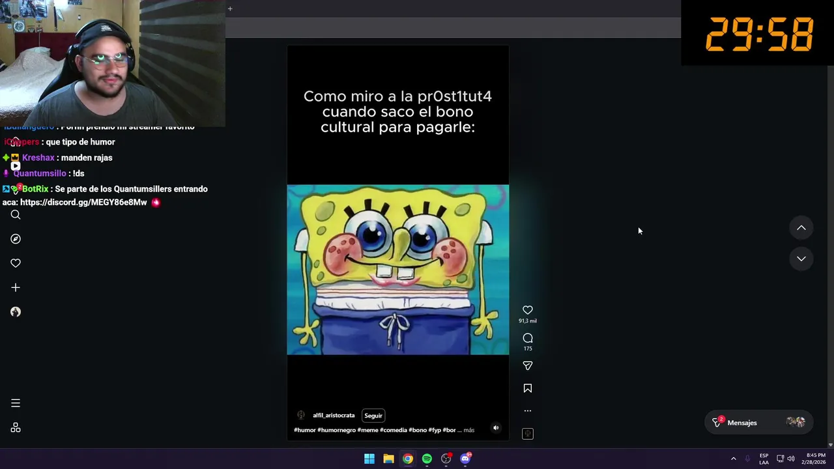Viewport: 834px width, 469px height.
Task: Switch to Chrome in the taskbar
Action: 408,459
